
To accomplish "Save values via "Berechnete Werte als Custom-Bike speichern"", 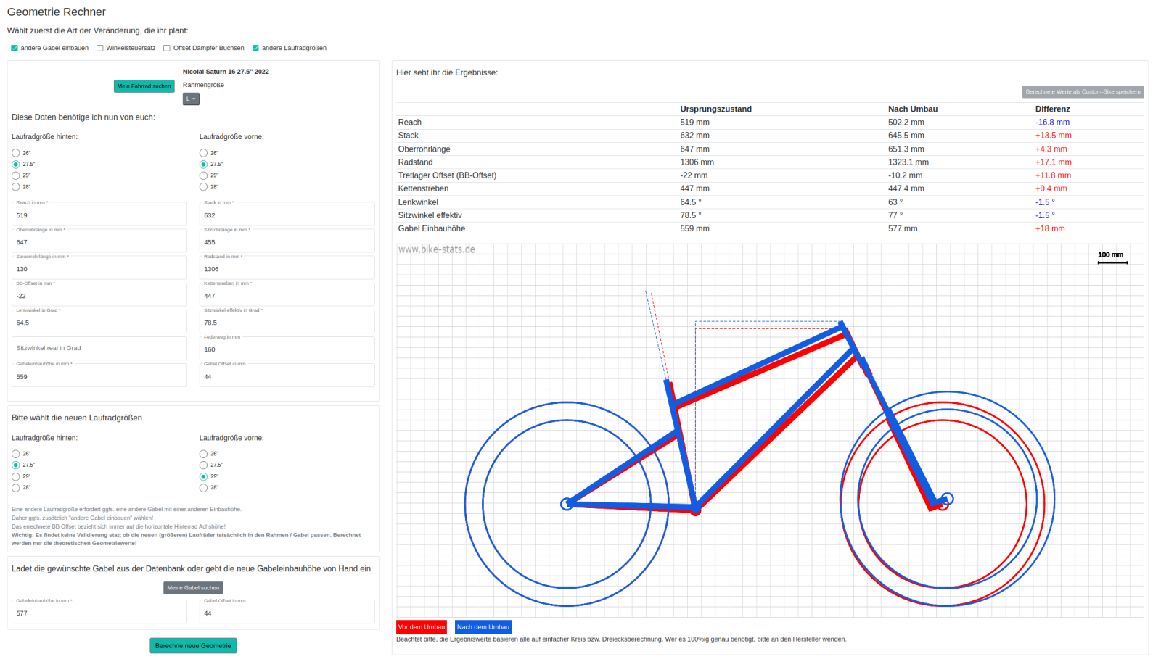I will (x=1083, y=92).
